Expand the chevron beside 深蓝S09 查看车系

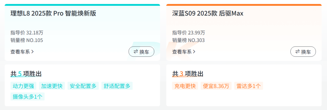[194, 52]
